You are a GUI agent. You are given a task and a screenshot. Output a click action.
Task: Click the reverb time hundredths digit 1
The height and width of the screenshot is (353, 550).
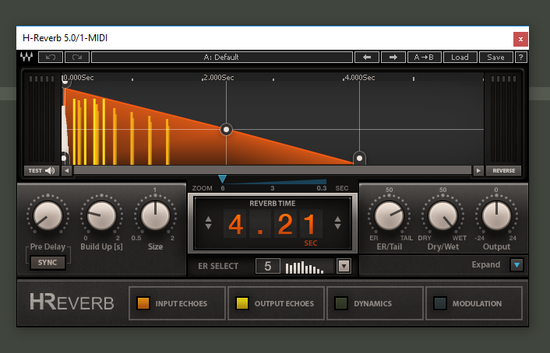[311, 224]
